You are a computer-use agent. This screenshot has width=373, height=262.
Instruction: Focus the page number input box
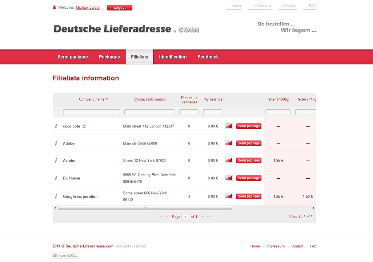pos(186,217)
